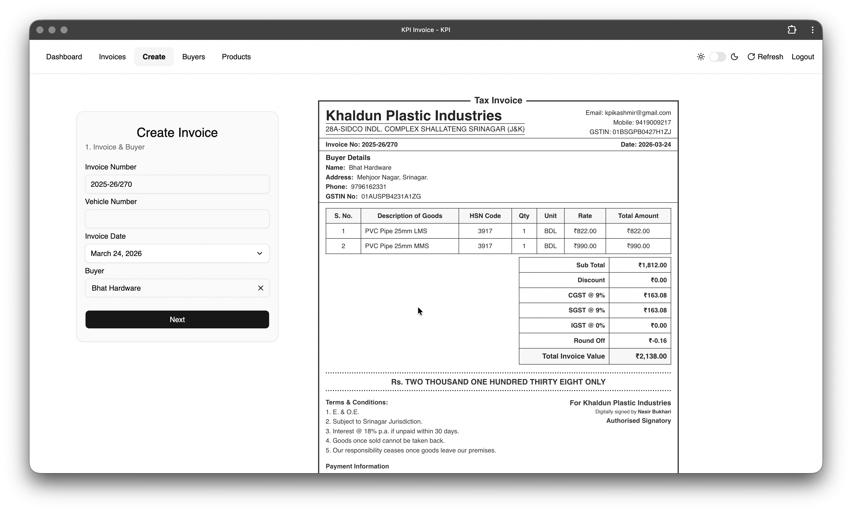Screen dimensions: 852x512
Task: Click the sun light-mode icon
Action: [701, 57]
